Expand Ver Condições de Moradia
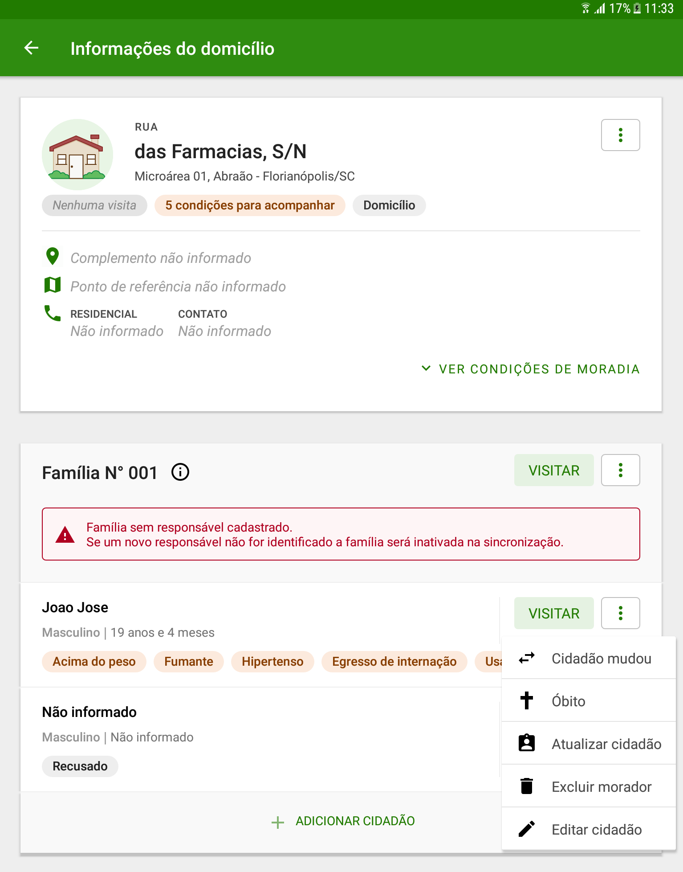 pos(530,369)
